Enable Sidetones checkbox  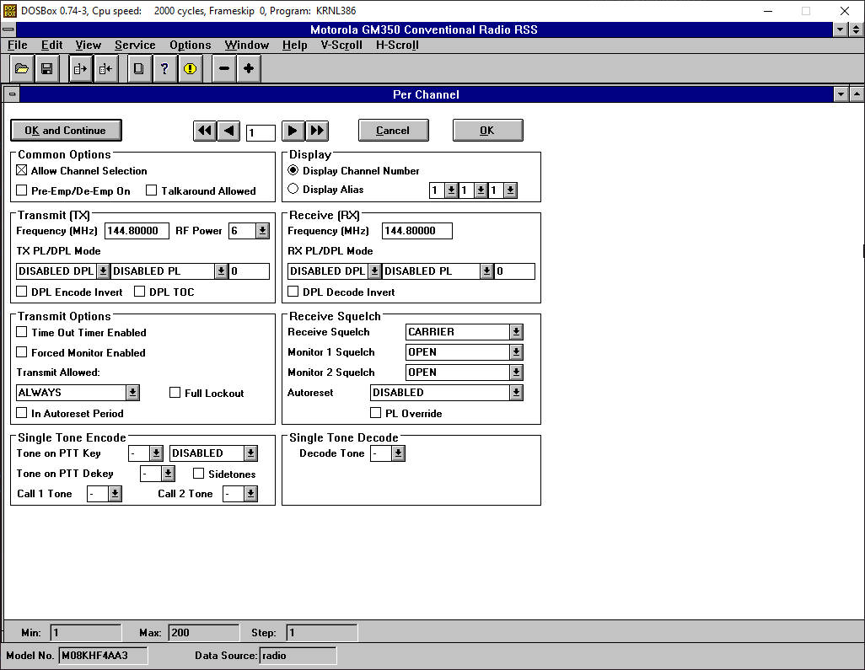point(199,473)
